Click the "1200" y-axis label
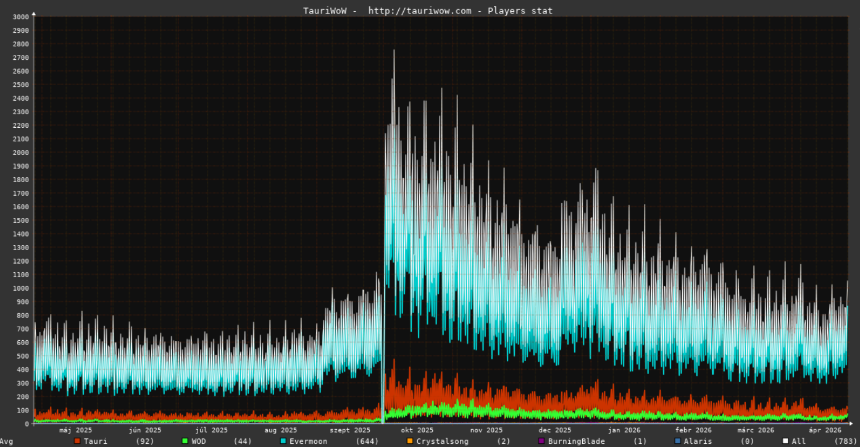 click(x=20, y=261)
